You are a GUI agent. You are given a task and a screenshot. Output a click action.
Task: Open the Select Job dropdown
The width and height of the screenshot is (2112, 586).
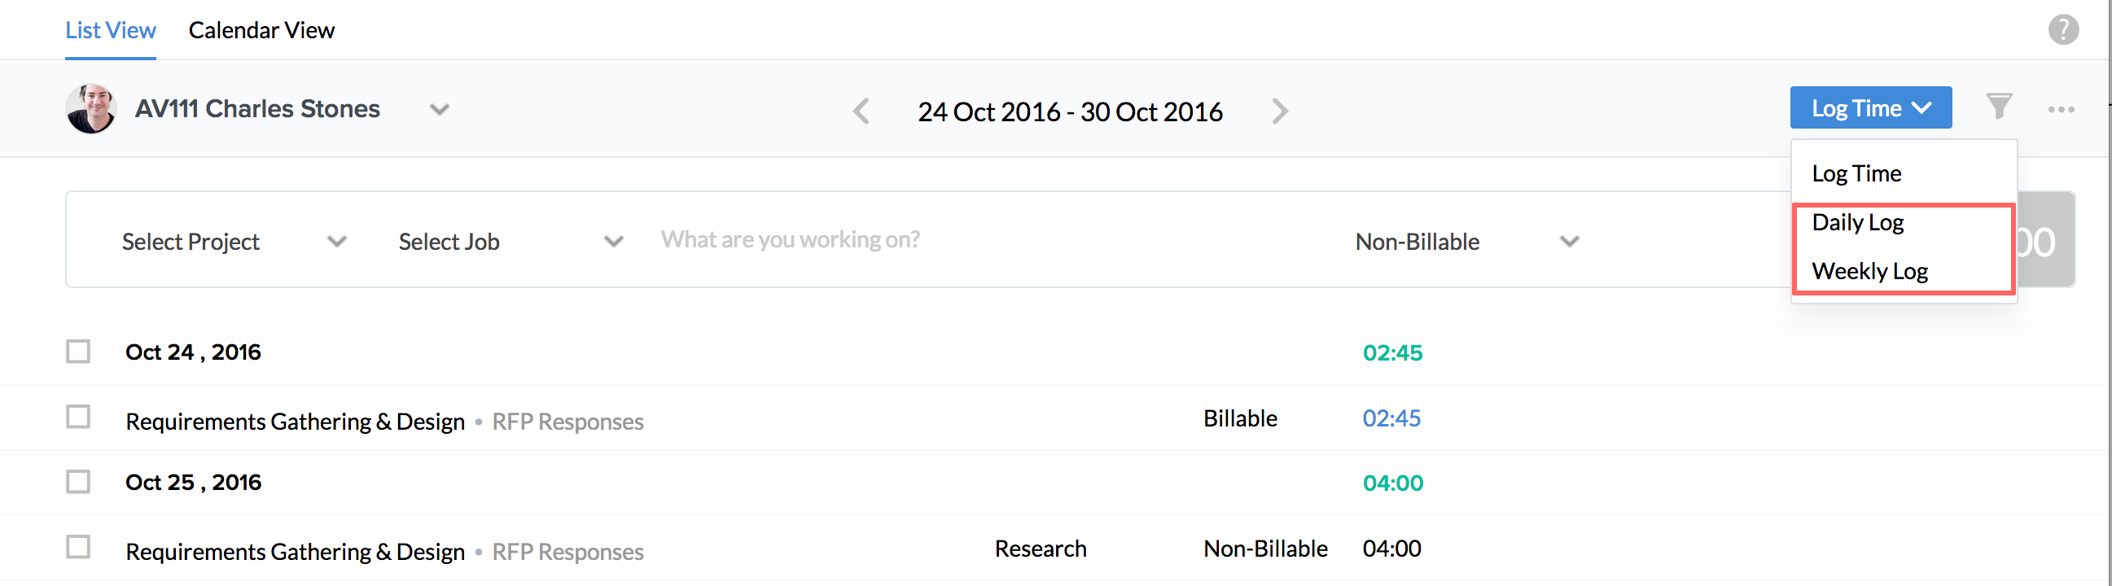[x=510, y=242]
